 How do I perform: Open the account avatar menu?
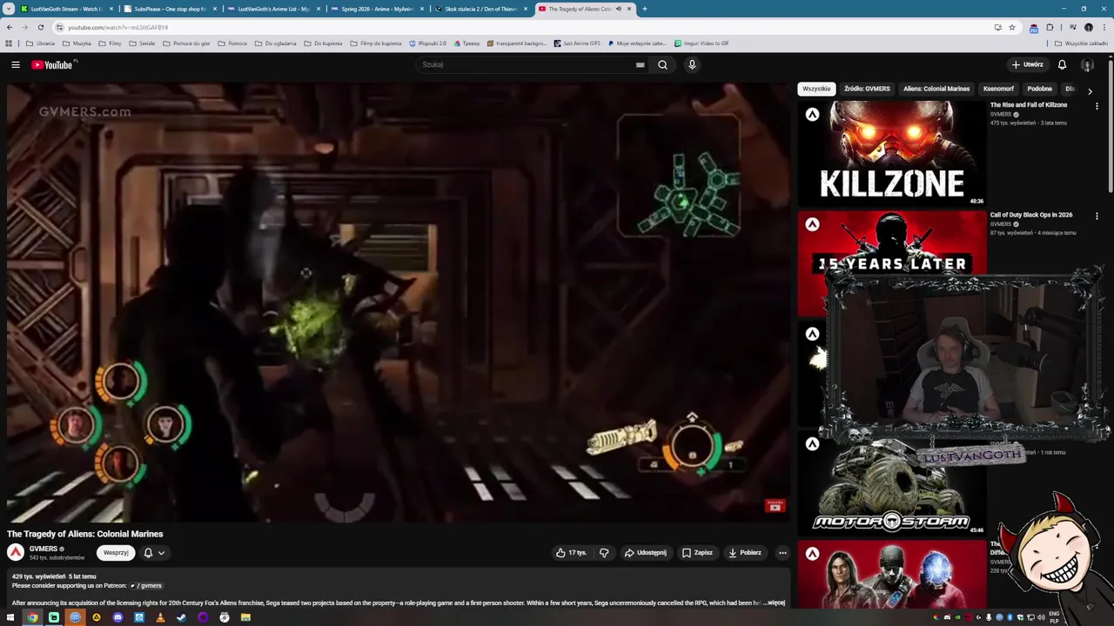coord(1087,64)
